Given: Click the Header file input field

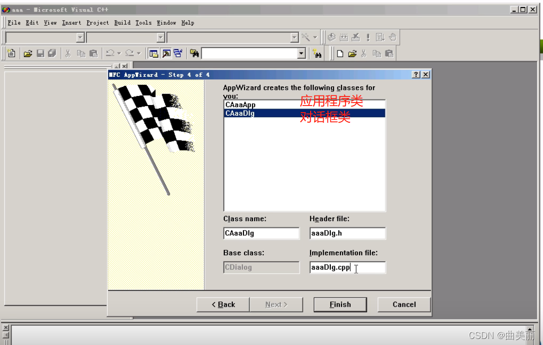Looking at the screenshot, I should [x=348, y=233].
